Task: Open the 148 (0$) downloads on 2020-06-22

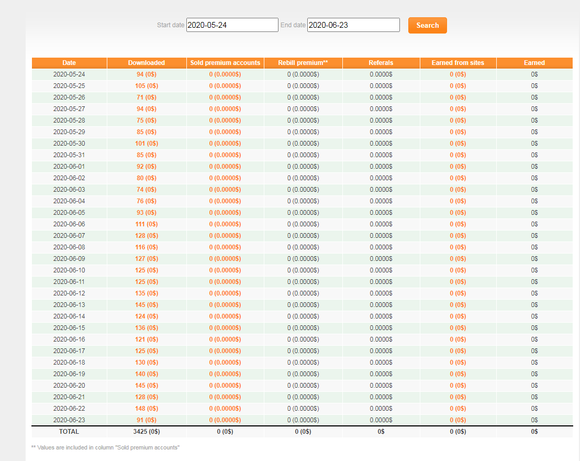Action: pyautogui.click(x=147, y=409)
